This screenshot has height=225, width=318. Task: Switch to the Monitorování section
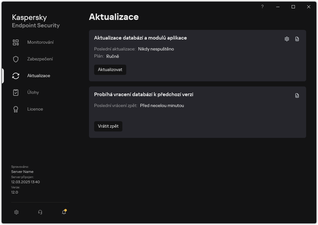[41, 42]
